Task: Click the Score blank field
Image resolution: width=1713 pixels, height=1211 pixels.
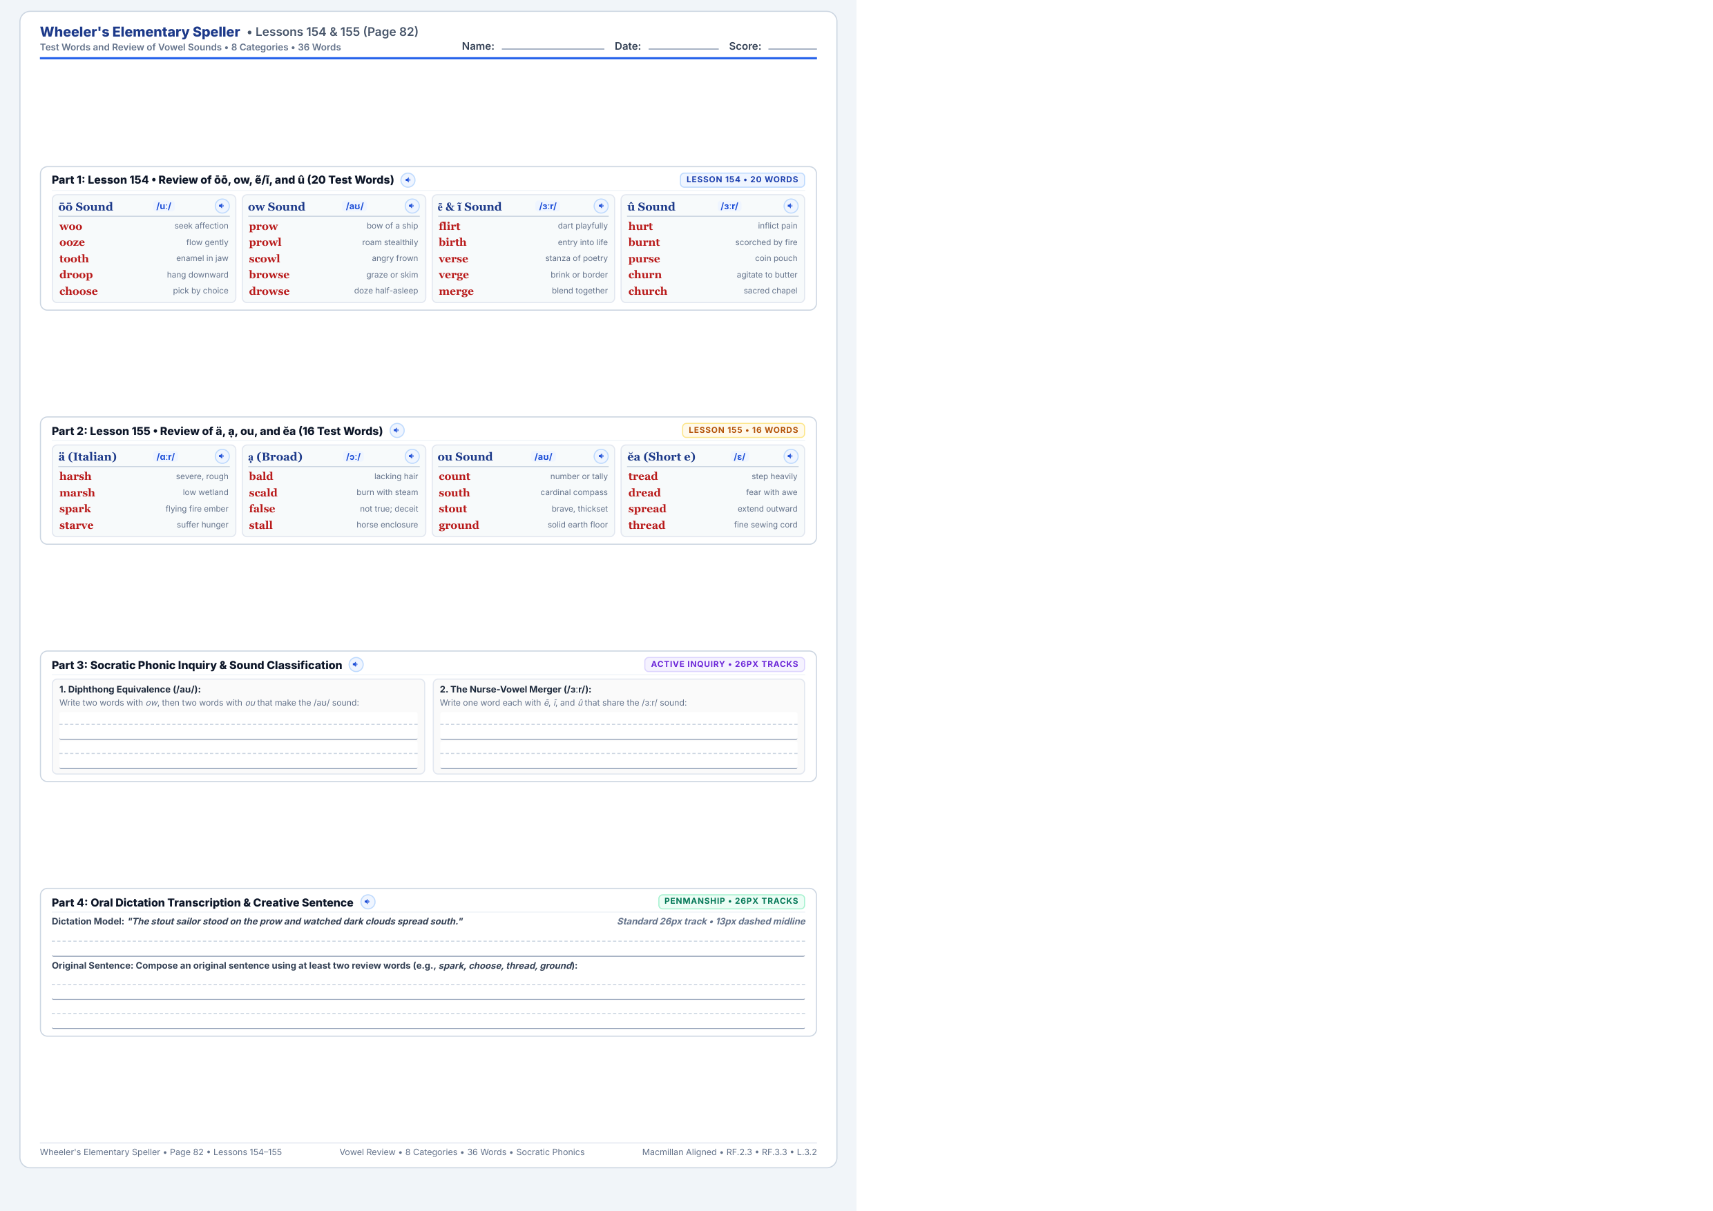Action: pos(792,46)
